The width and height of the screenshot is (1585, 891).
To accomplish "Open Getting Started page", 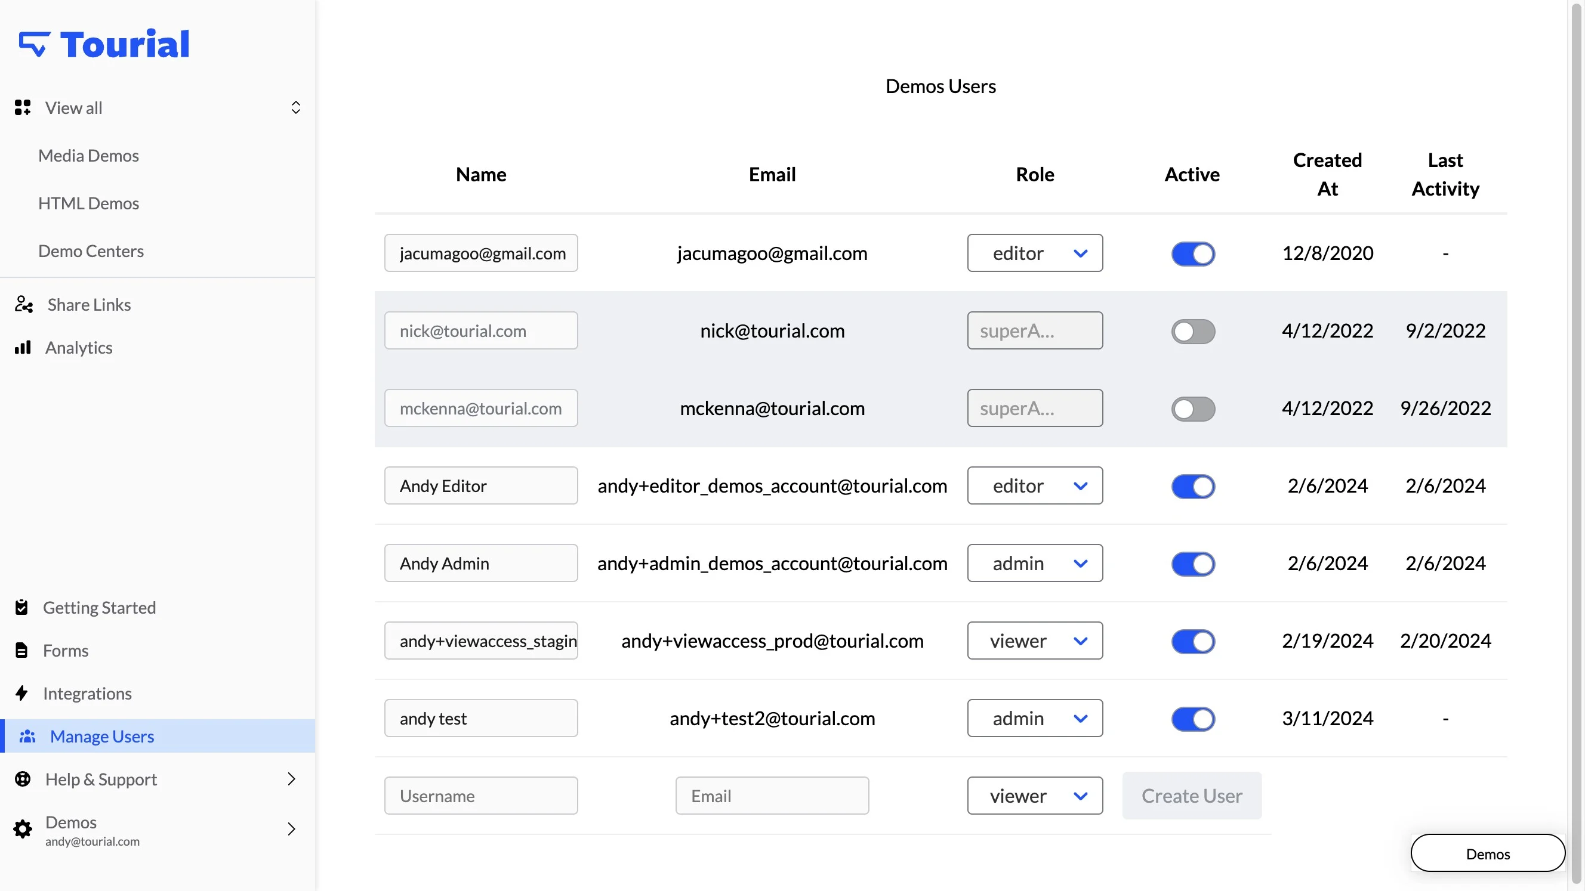I will (100, 608).
